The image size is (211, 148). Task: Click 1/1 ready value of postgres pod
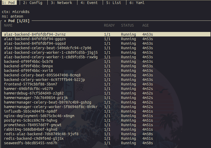107,120
